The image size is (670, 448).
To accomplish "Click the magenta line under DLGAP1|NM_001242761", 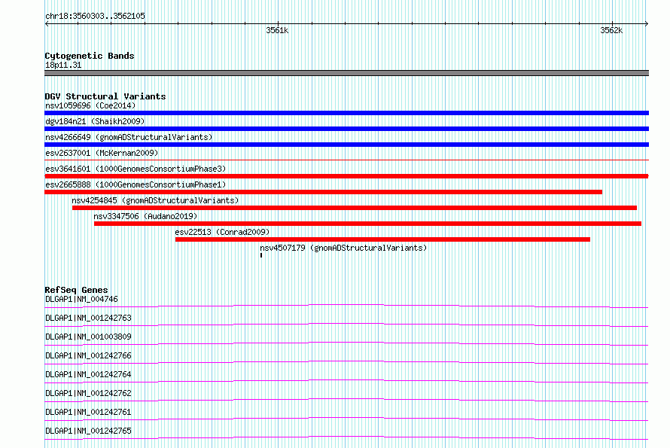I will pos(346,419).
